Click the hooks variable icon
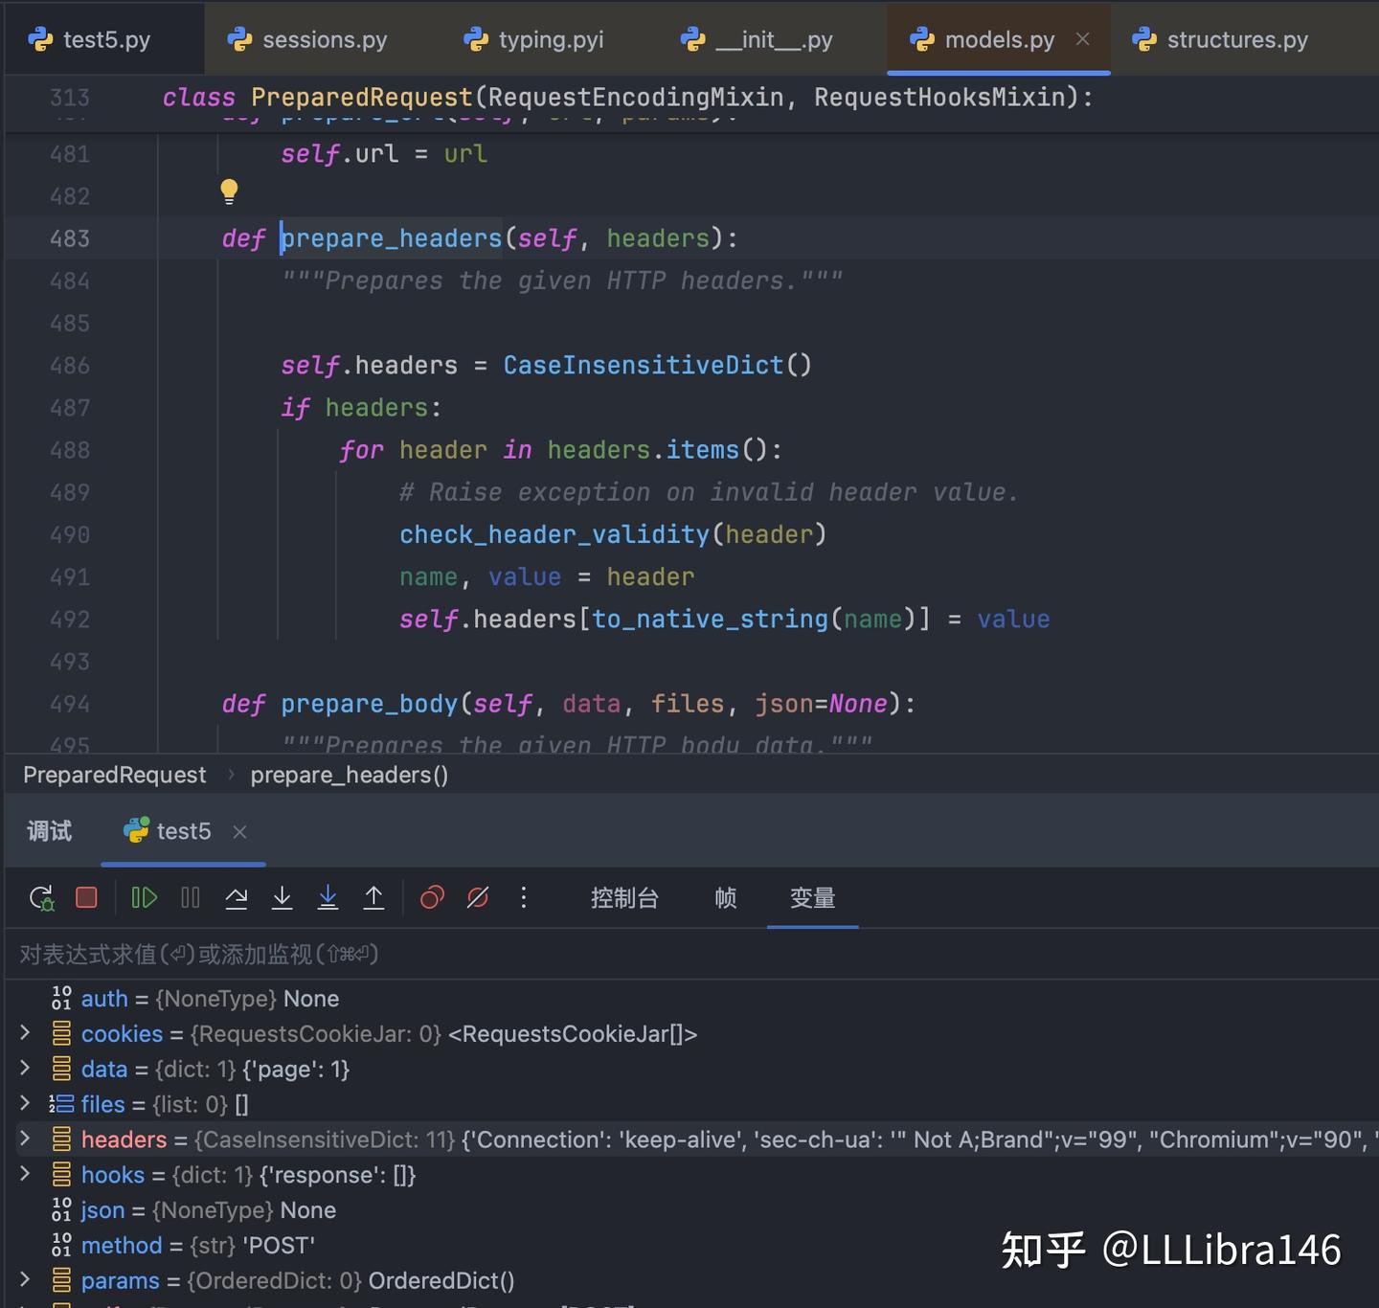Viewport: 1379px width, 1308px height. (61, 1175)
